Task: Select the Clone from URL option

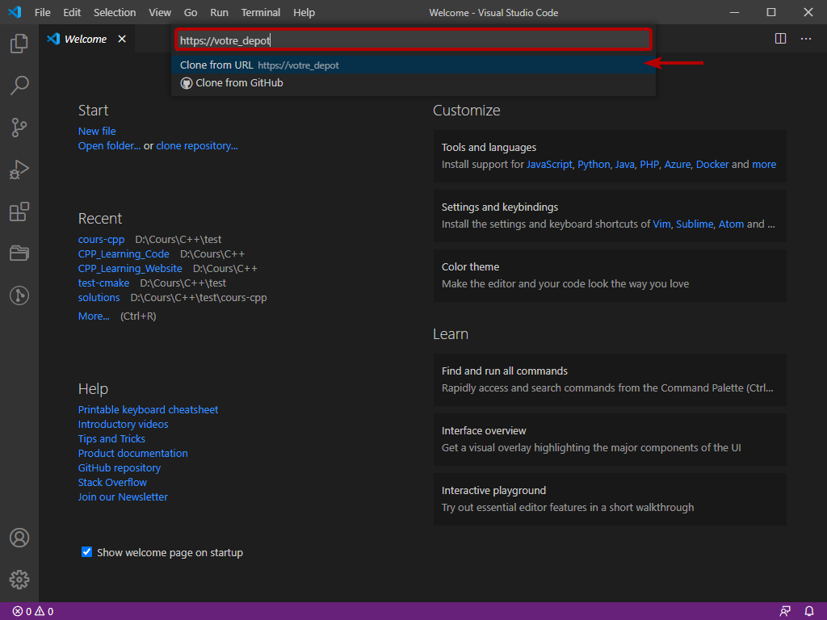Action: (x=413, y=65)
